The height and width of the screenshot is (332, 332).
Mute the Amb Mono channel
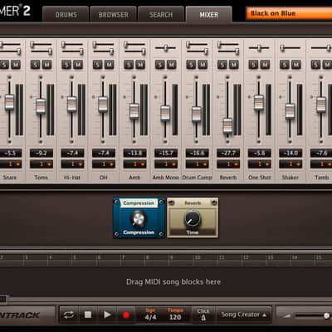click(x=172, y=65)
